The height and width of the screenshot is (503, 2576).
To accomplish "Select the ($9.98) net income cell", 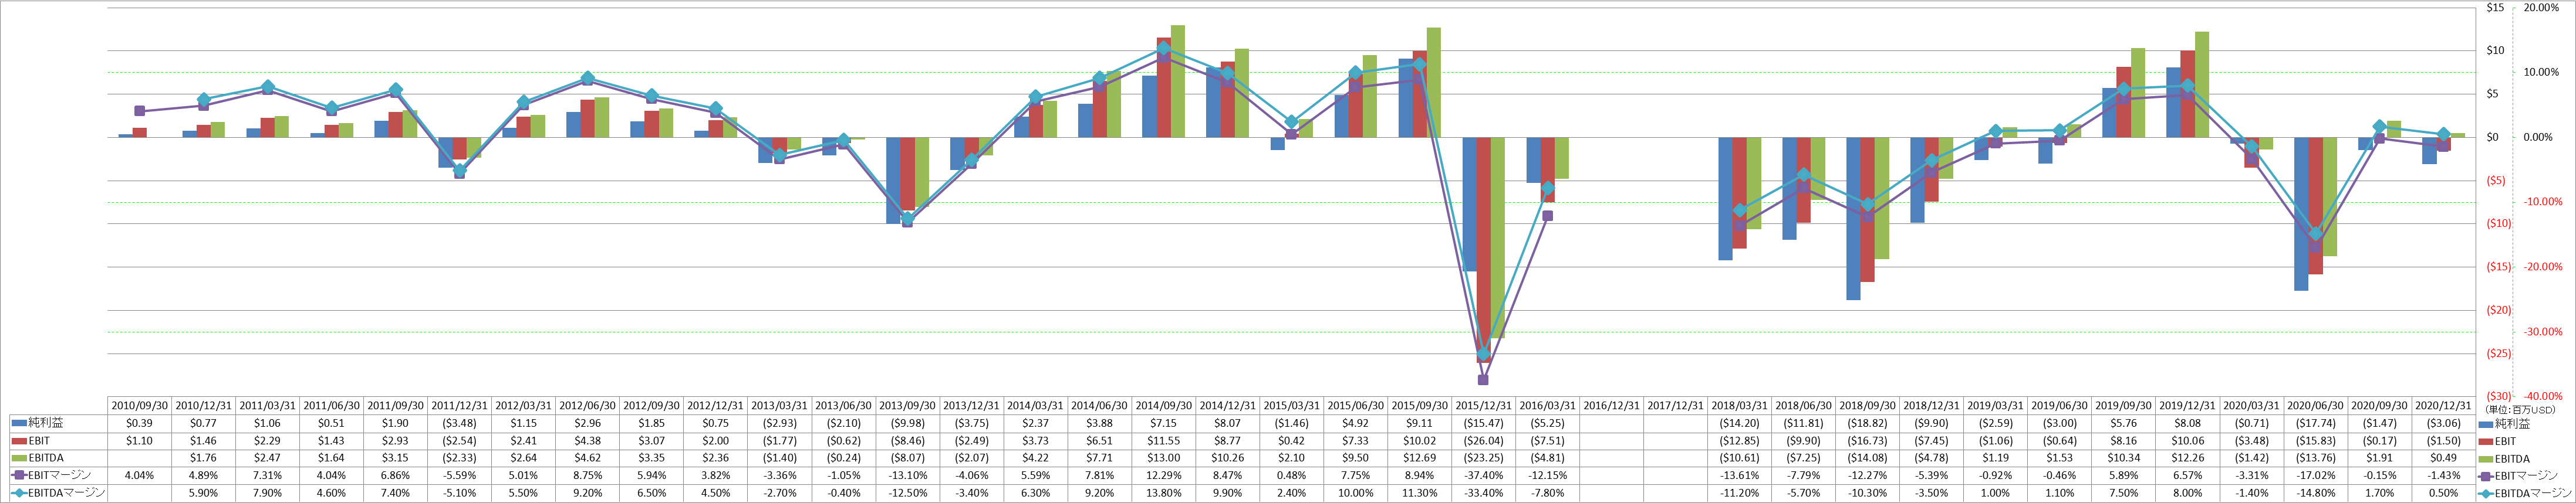I will click(908, 423).
